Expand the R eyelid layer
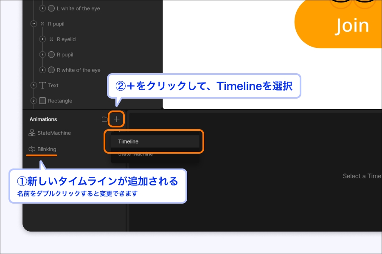The image size is (382, 254). pos(42,39)
